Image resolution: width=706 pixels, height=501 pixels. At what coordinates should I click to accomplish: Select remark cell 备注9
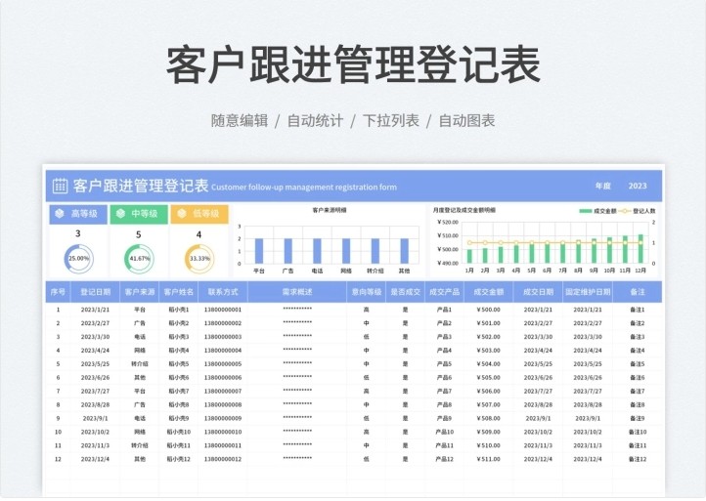pos(638,418)
